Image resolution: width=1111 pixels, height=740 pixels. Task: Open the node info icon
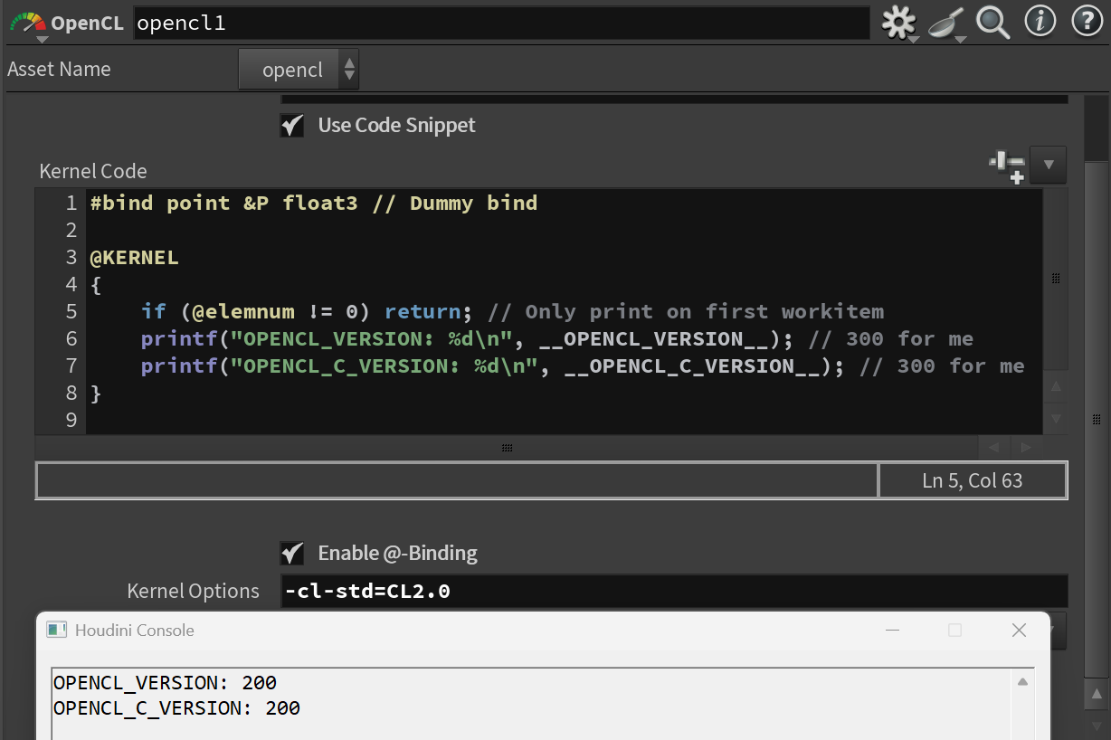[x=1040, y=21]
